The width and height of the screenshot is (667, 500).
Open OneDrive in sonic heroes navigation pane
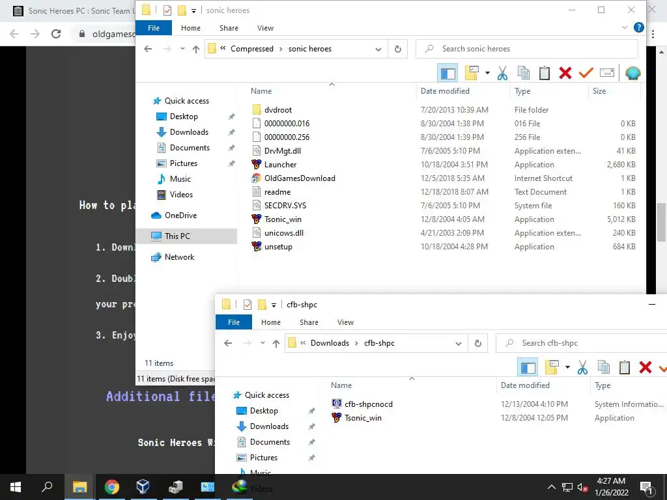[x=181, y=215]
